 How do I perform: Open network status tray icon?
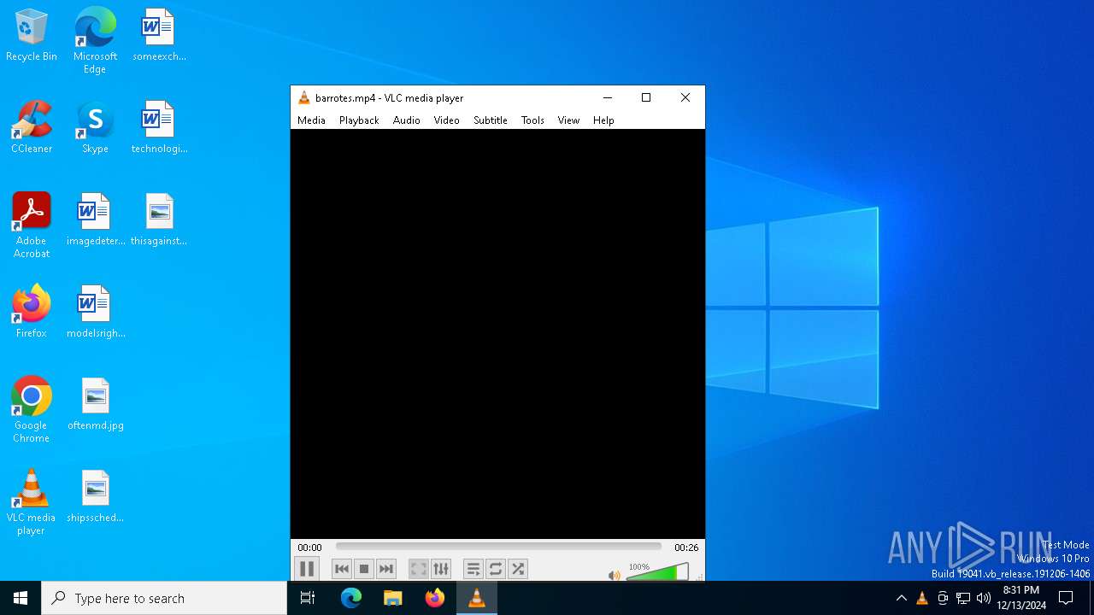[963, 598]
